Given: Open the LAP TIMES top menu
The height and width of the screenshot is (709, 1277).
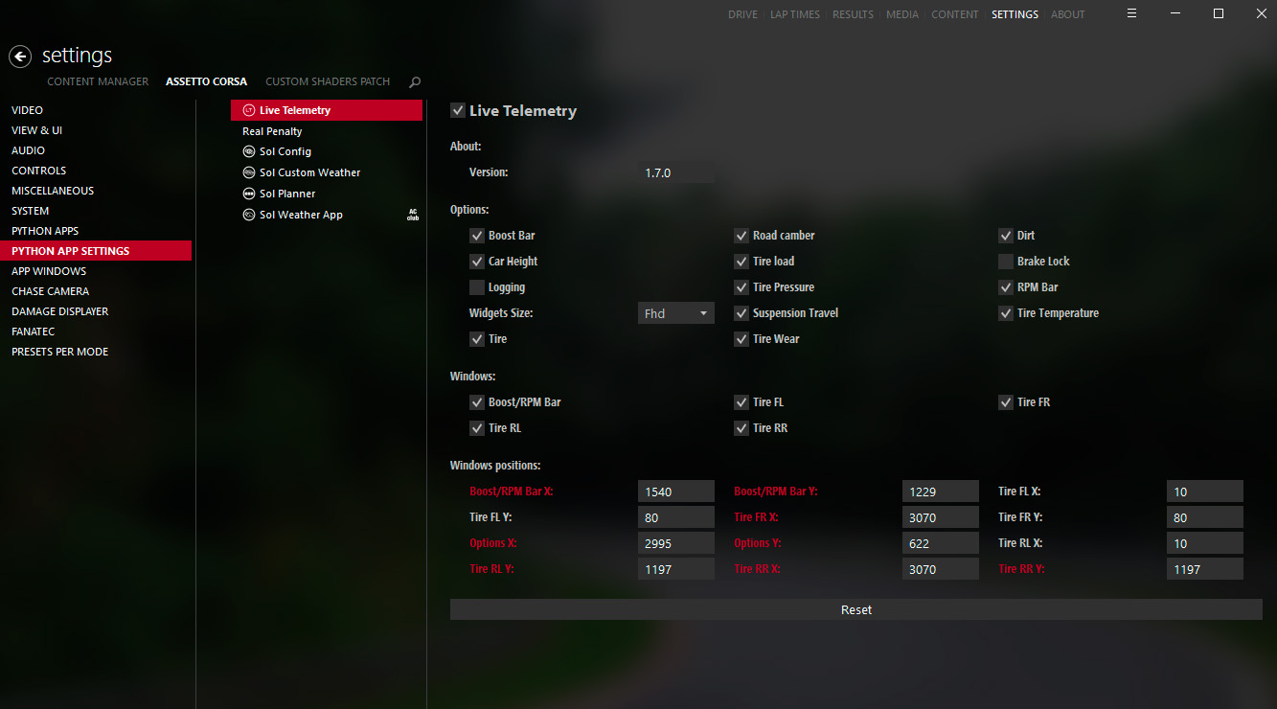Looking at the screenshot, I should click(x=795, y=14).
